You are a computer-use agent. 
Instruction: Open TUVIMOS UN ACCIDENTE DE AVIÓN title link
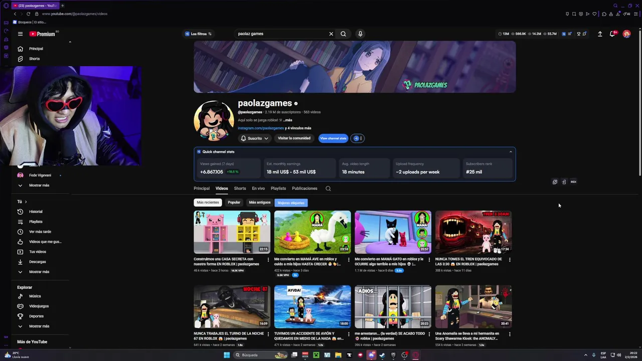click(308, 336)
